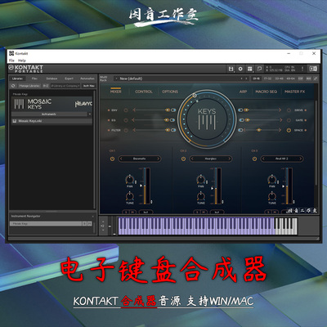Click the Manage Libraries button
The image size is (327, 327).
(29, 86)
